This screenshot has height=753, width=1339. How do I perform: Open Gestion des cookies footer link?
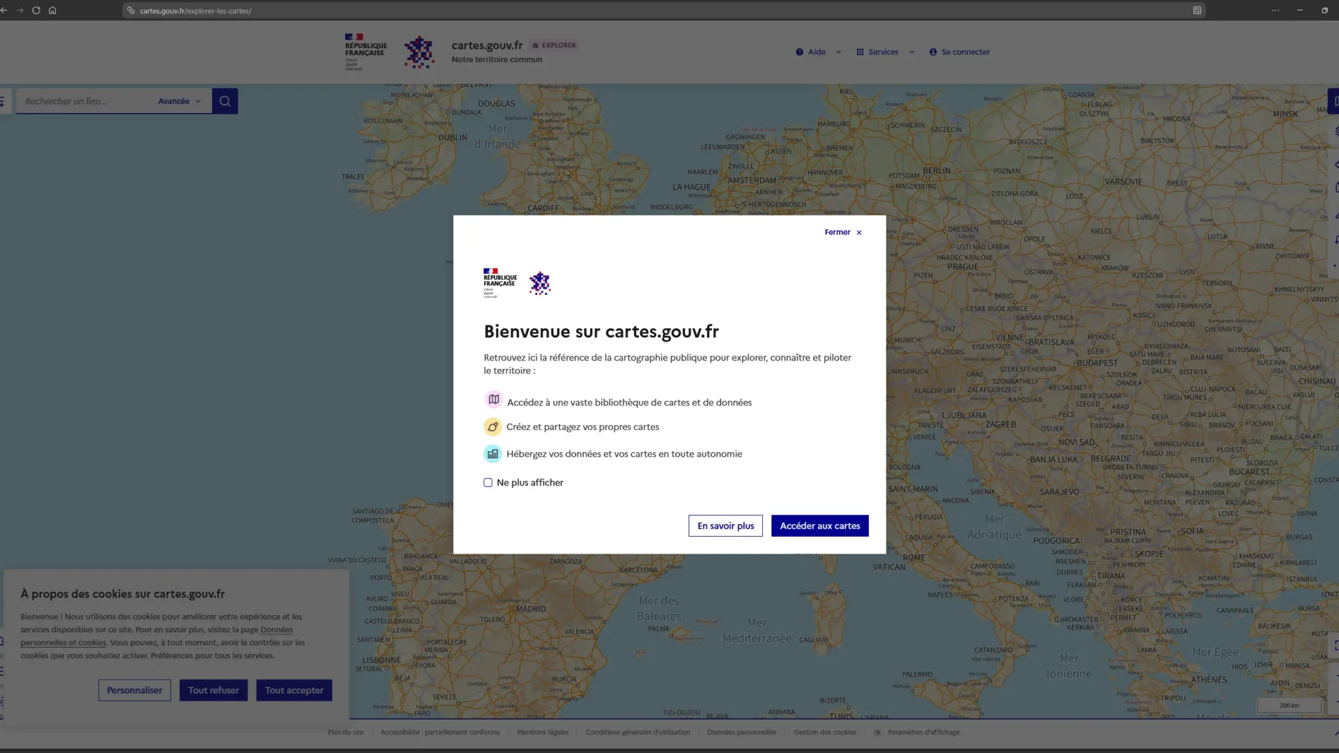[x=824, y=732]
